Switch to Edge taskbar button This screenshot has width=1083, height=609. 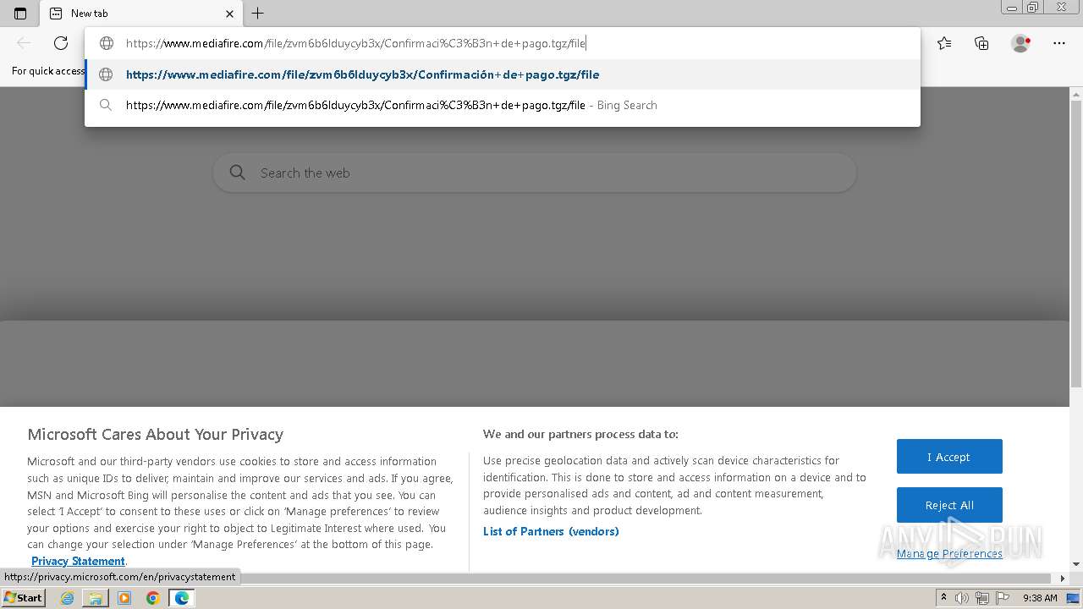182,598
